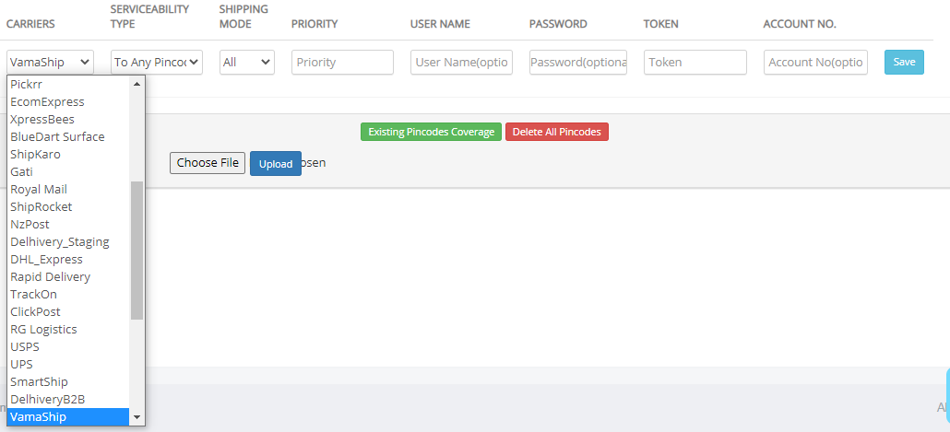Viewport: 950px width, 432px height.
Task: Select Royal Mail carrier option
Action: tap(68, 190)
